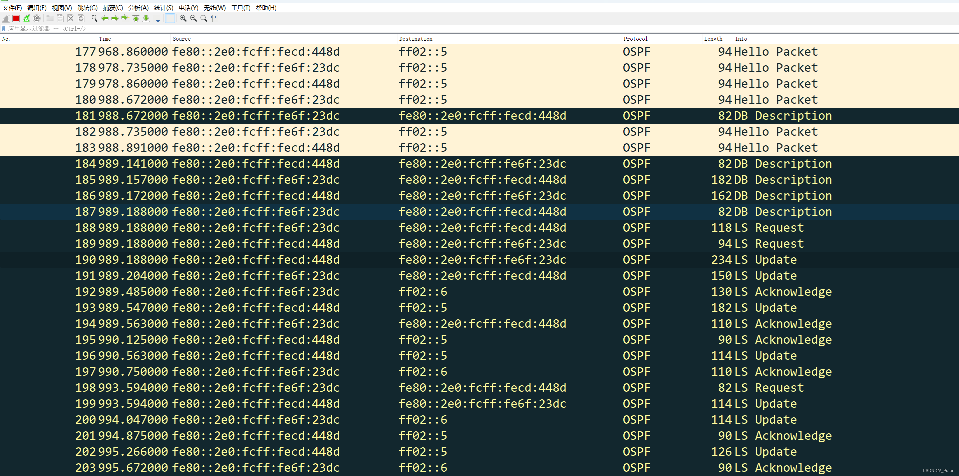Open the 统计(S) statistics menu
Screen dimensions: 959x476
point(164,8)
